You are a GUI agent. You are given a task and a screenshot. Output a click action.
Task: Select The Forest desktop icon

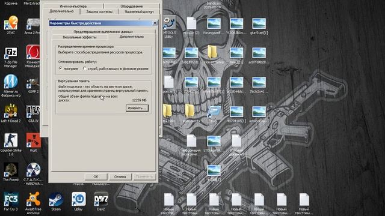pyautogui.click(x=11, y=172)
